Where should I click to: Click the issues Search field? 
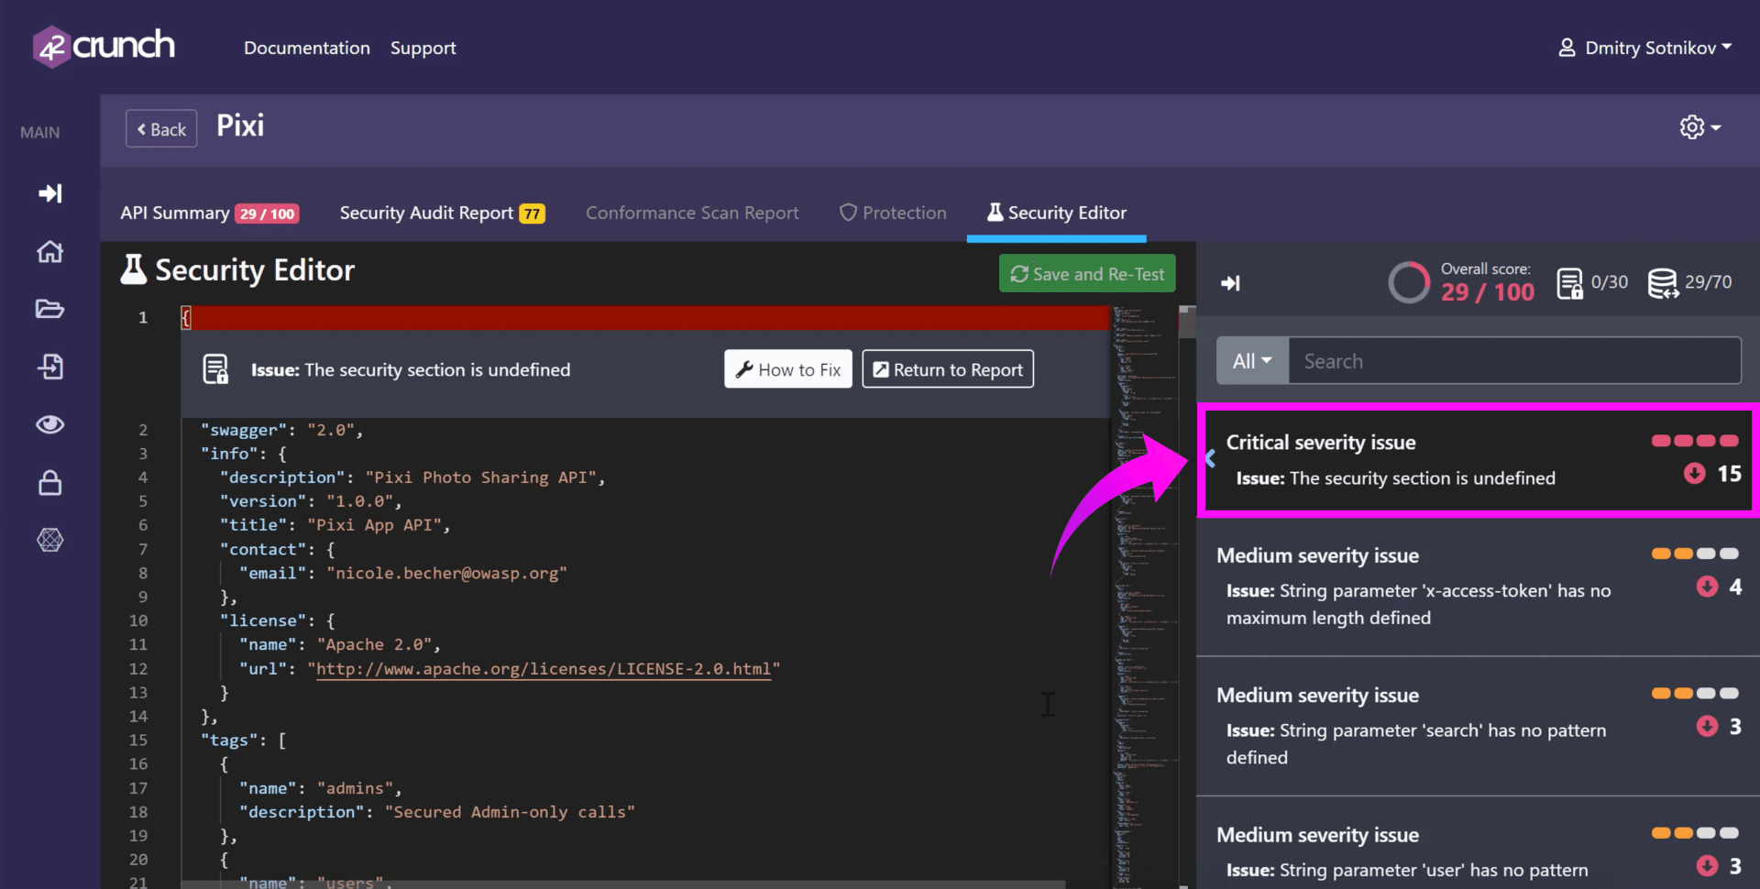click(x=1514, y=361)
